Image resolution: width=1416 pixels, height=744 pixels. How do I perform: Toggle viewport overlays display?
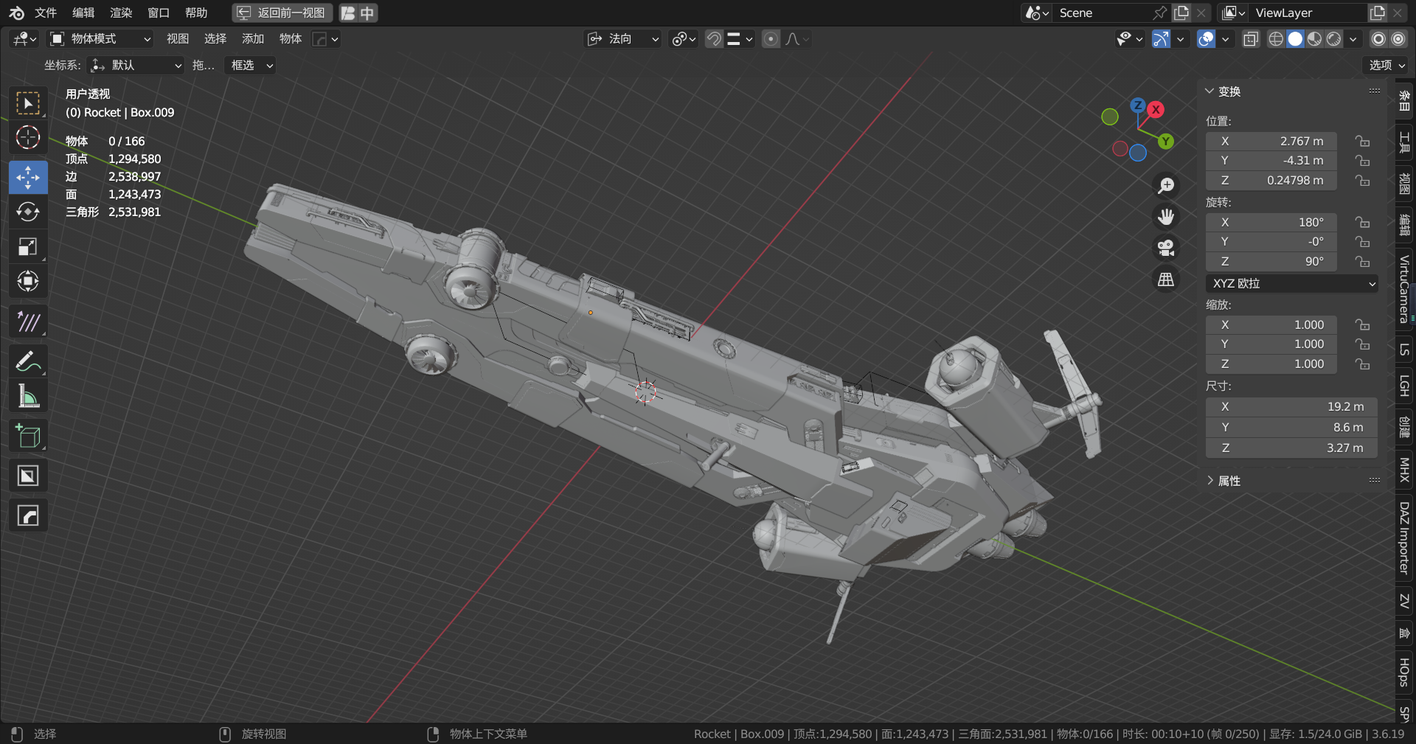pos(1206,39)
